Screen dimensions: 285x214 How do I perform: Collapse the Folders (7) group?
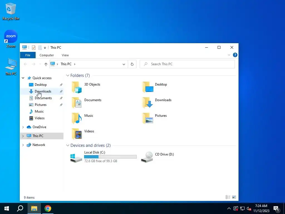click(x=68, y=75)
